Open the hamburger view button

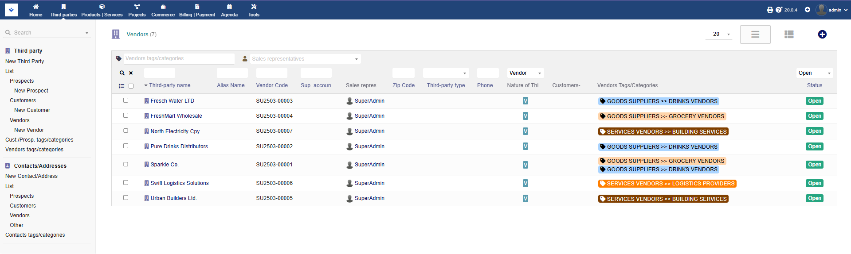point(755,35)
